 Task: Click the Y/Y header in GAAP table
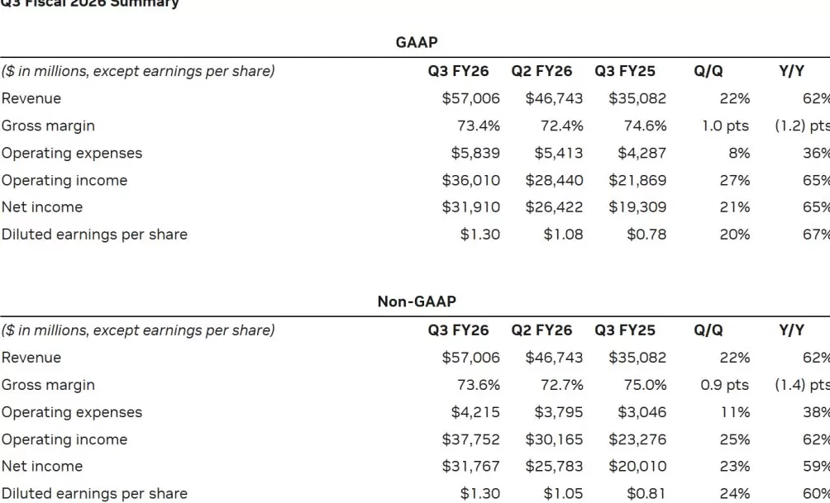pyautogui.click(x=792, y=71)
